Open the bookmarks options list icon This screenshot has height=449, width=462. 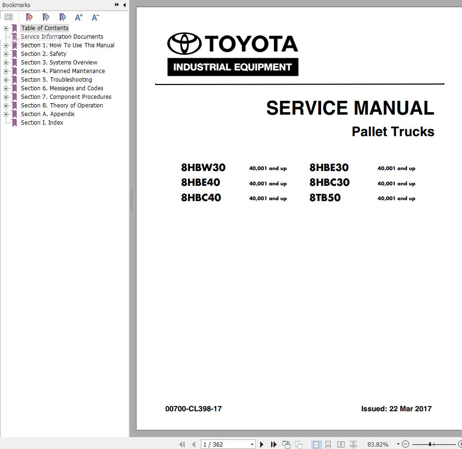pyautogui.click(x=9, y=17)
